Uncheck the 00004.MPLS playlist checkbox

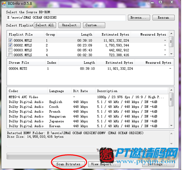point(10,40)
